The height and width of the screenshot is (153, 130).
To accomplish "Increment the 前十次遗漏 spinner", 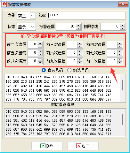I will click(x=119, y=60).
